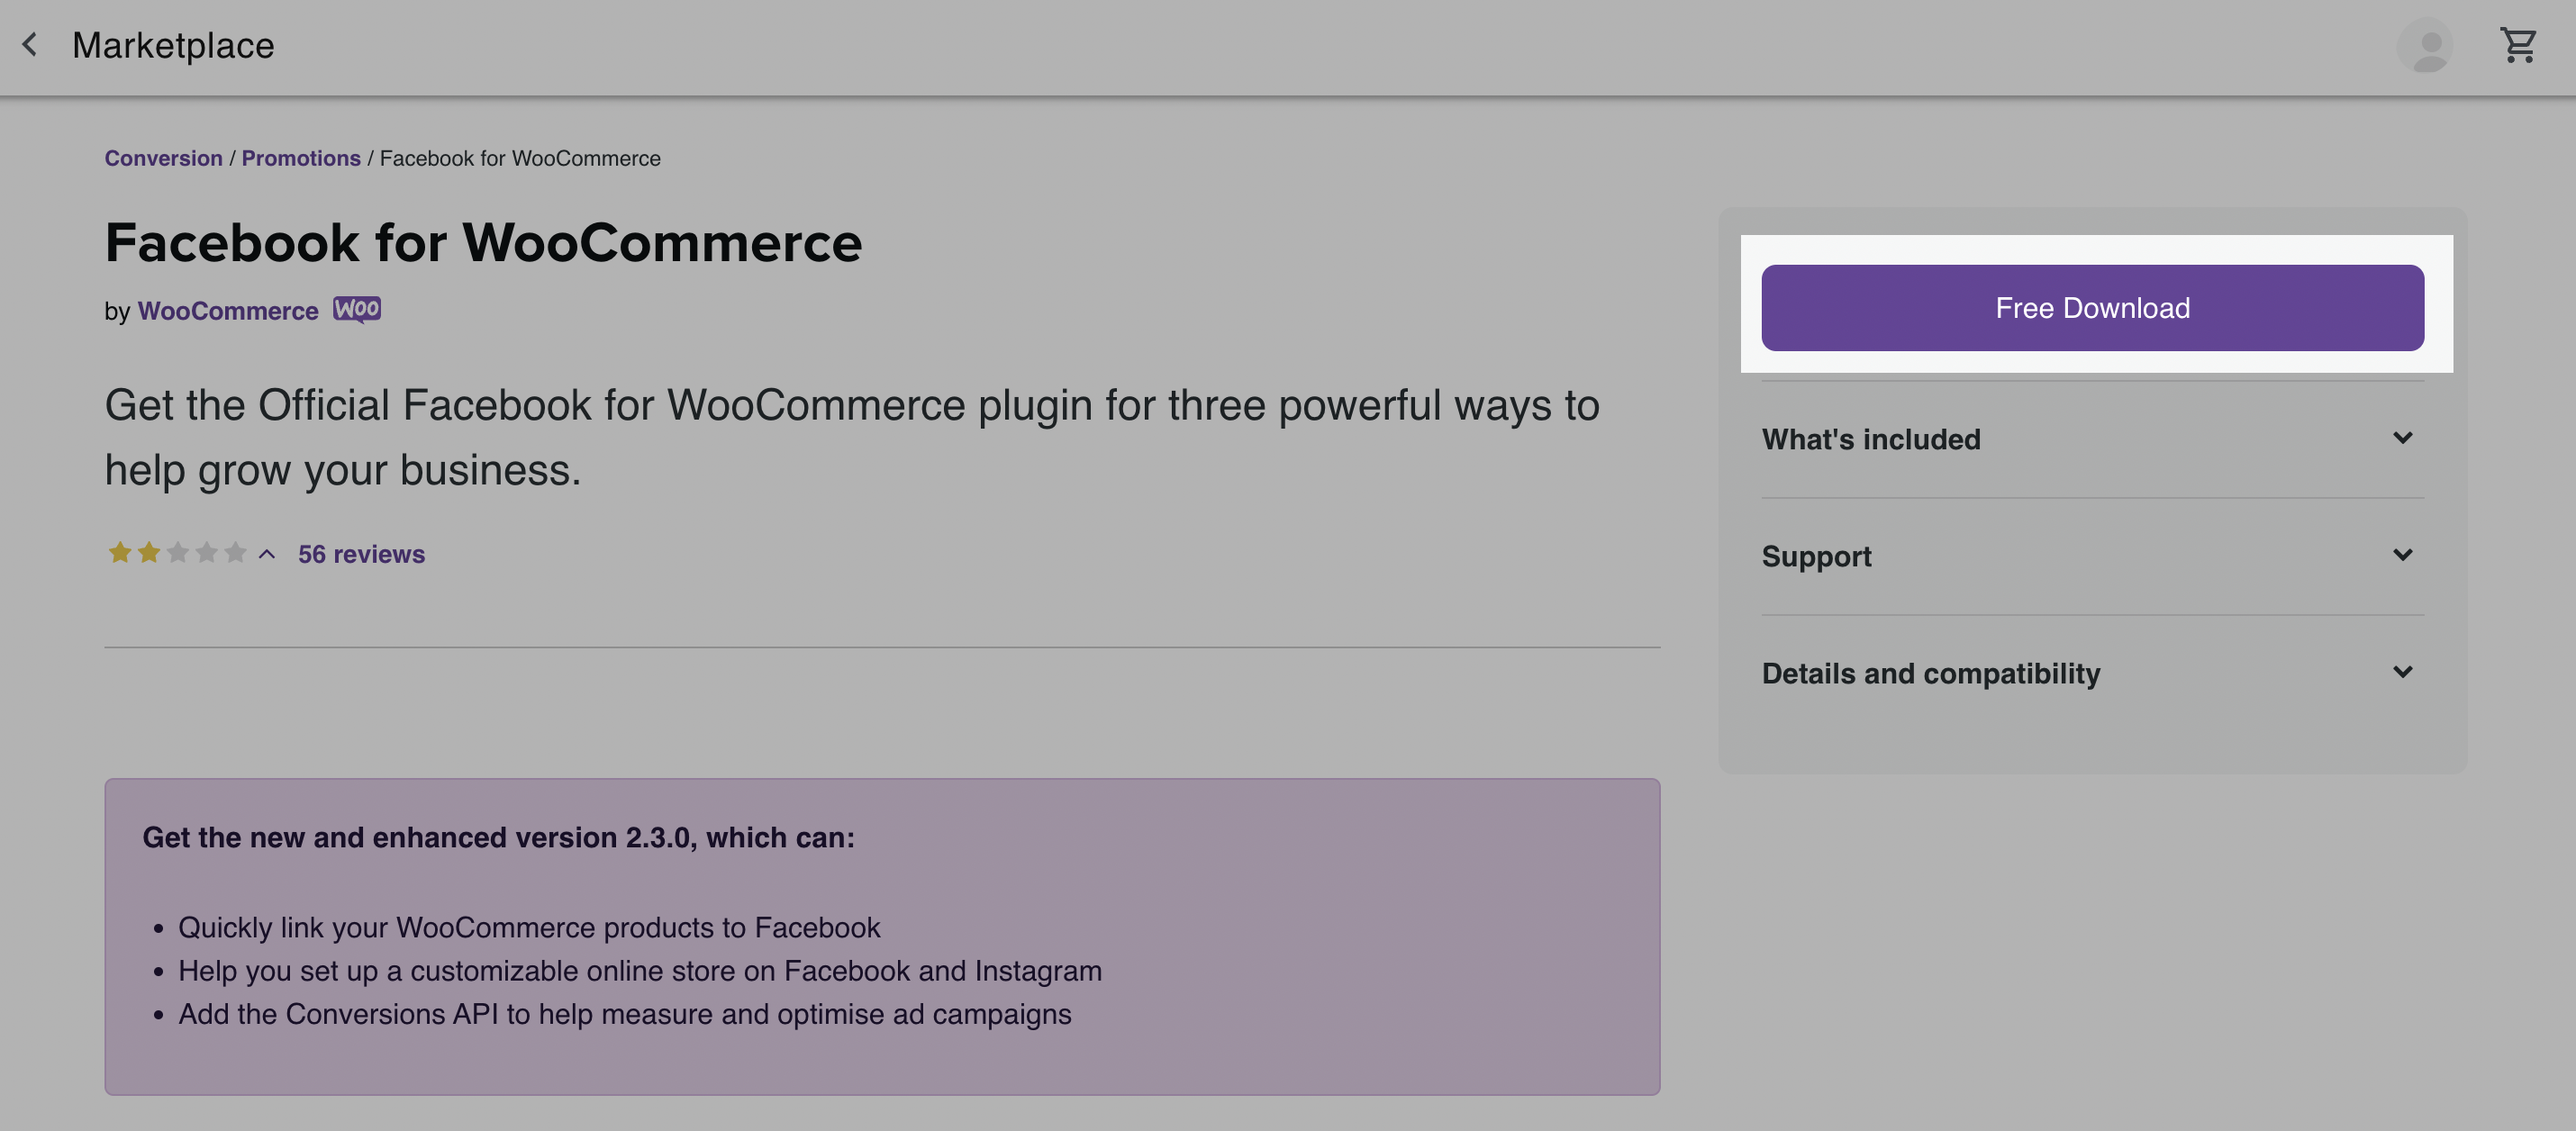The width and height of the screenshot is (2576, 1131).
Task: Click the Woo logo badge beside WooCommerce
Action: click(357, 310)
